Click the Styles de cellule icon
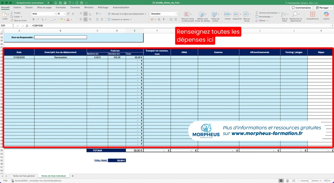 (x=214, y=14)
